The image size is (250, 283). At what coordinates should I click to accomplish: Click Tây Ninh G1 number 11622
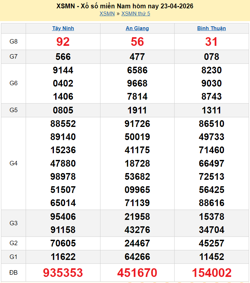click(x=63, y=257)
